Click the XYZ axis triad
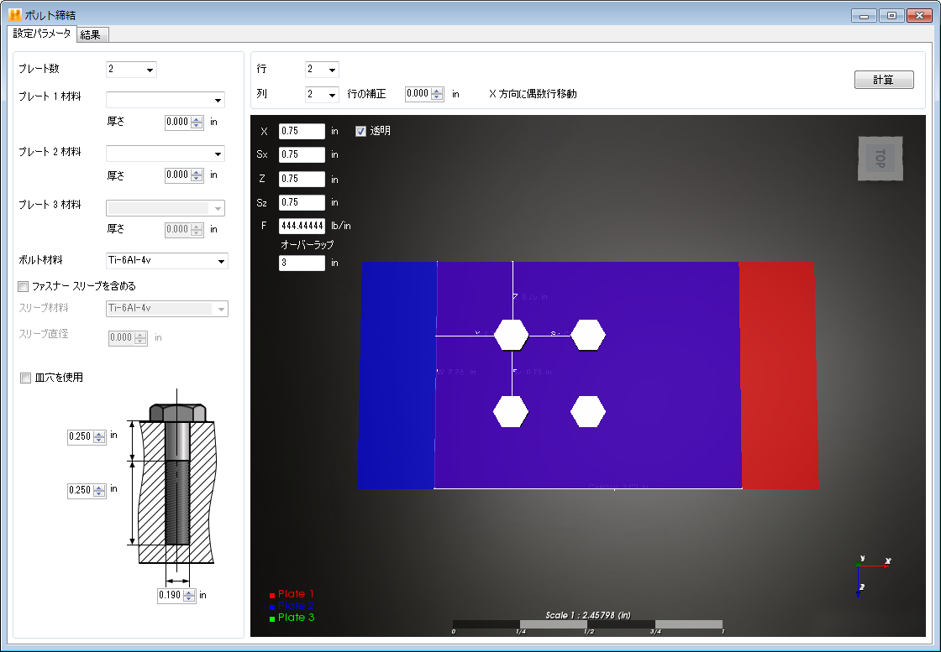This screenshot has width=941, height=652. (872, 576)
